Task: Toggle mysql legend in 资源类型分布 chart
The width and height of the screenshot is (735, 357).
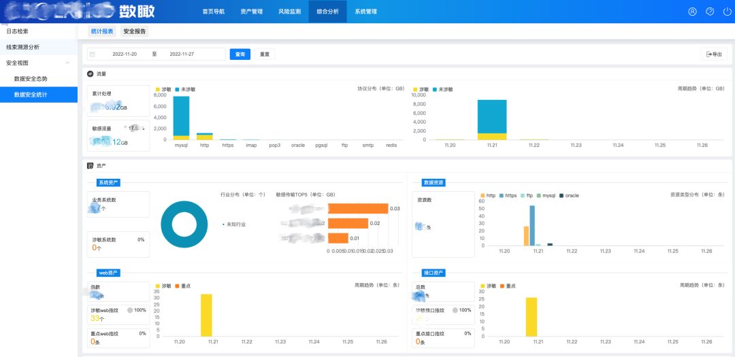Action: click(x=546, y=195)
